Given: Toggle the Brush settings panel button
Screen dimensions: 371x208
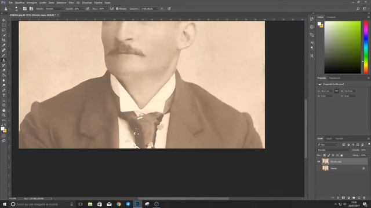Looking at the screenshot, I should click(x=24, y=9).
